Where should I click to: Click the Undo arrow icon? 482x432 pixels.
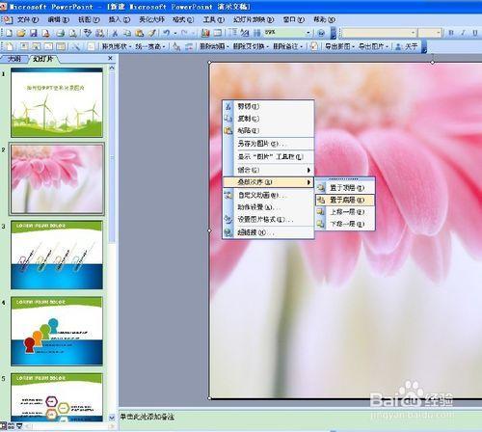click(x=167, y=33)
